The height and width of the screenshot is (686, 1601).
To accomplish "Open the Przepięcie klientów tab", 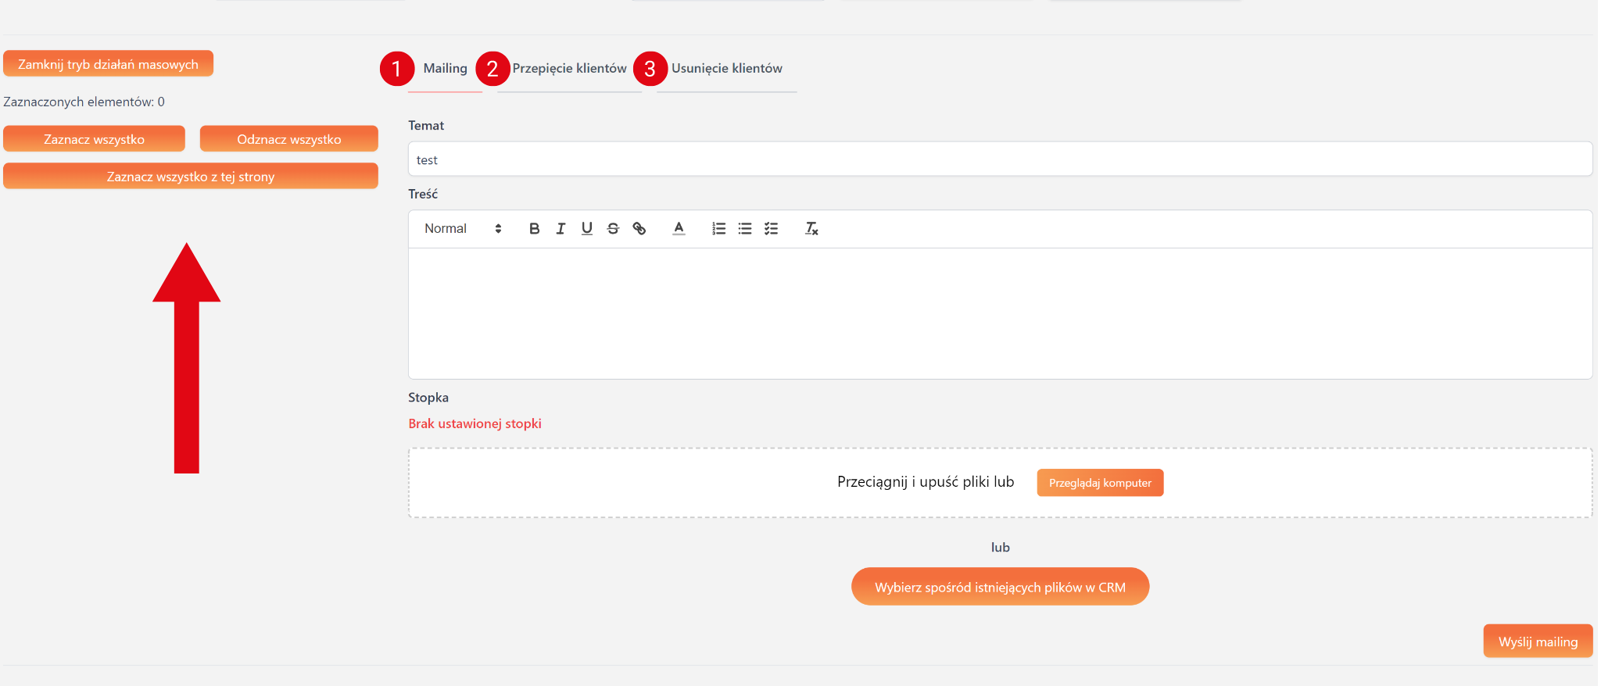I will (x=569, y=69).
